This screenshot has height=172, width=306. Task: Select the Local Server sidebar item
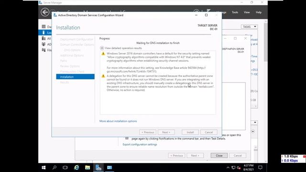click(x=45, y=32)
